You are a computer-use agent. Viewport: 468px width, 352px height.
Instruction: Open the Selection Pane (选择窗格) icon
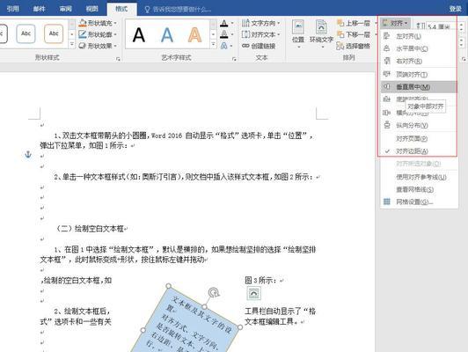click(340, 46)
